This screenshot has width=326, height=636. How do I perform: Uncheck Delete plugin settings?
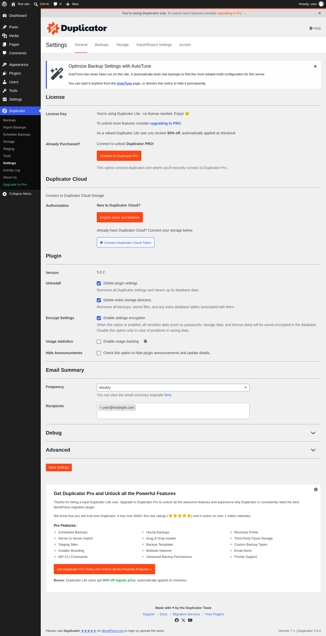click(x=99, y=283)
